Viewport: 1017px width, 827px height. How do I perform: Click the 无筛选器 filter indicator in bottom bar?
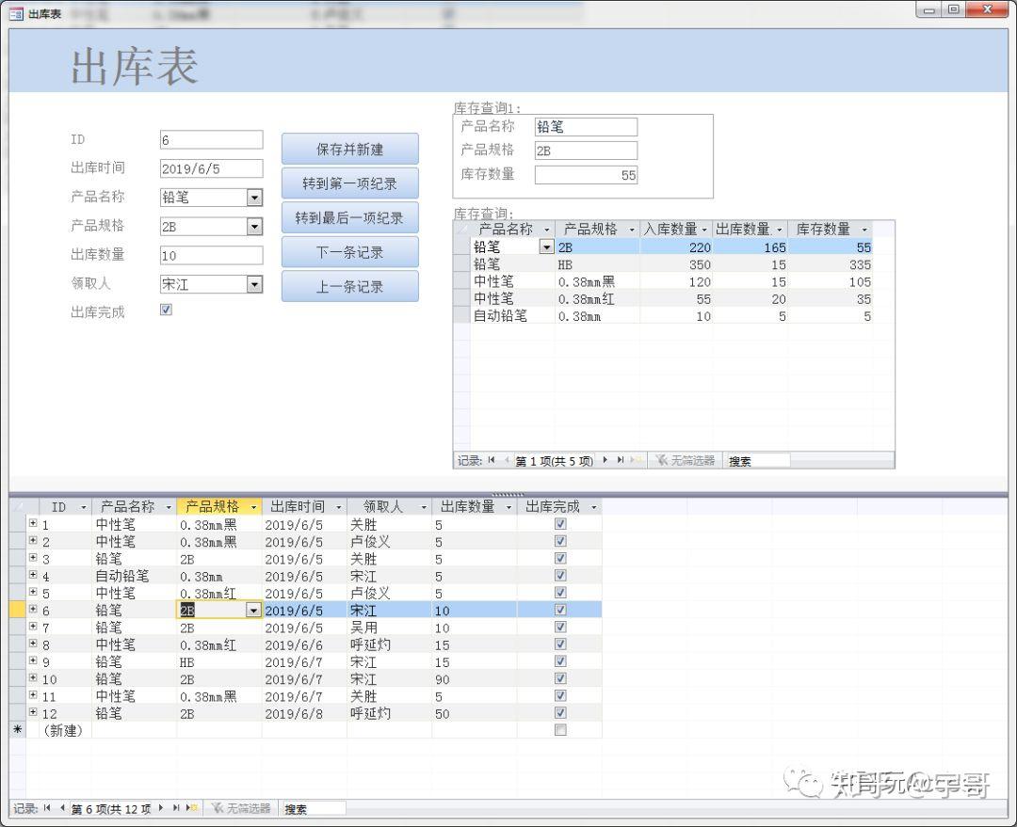(x=241, y=808)
